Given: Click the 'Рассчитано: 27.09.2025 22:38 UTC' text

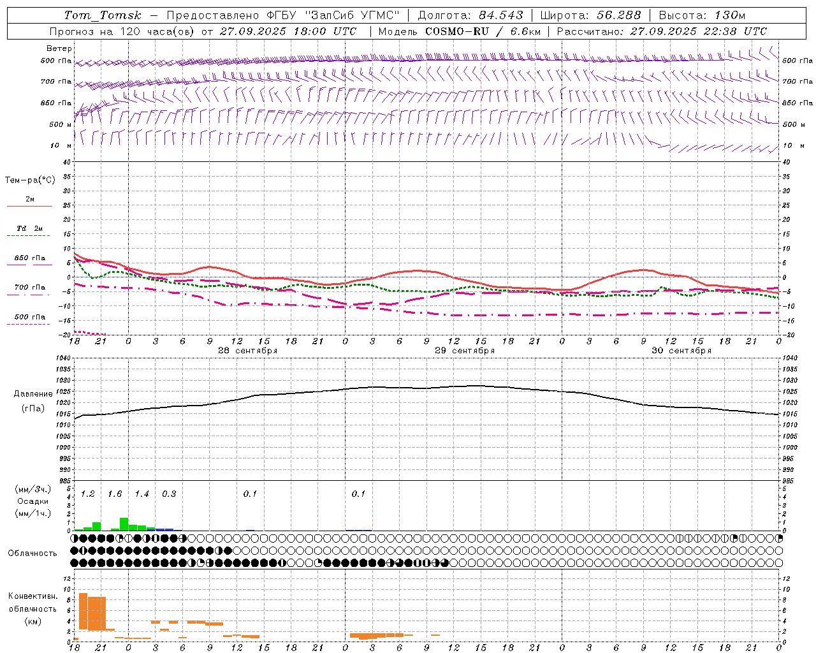Looking at the screenshot, I should [x=662, y=31].
